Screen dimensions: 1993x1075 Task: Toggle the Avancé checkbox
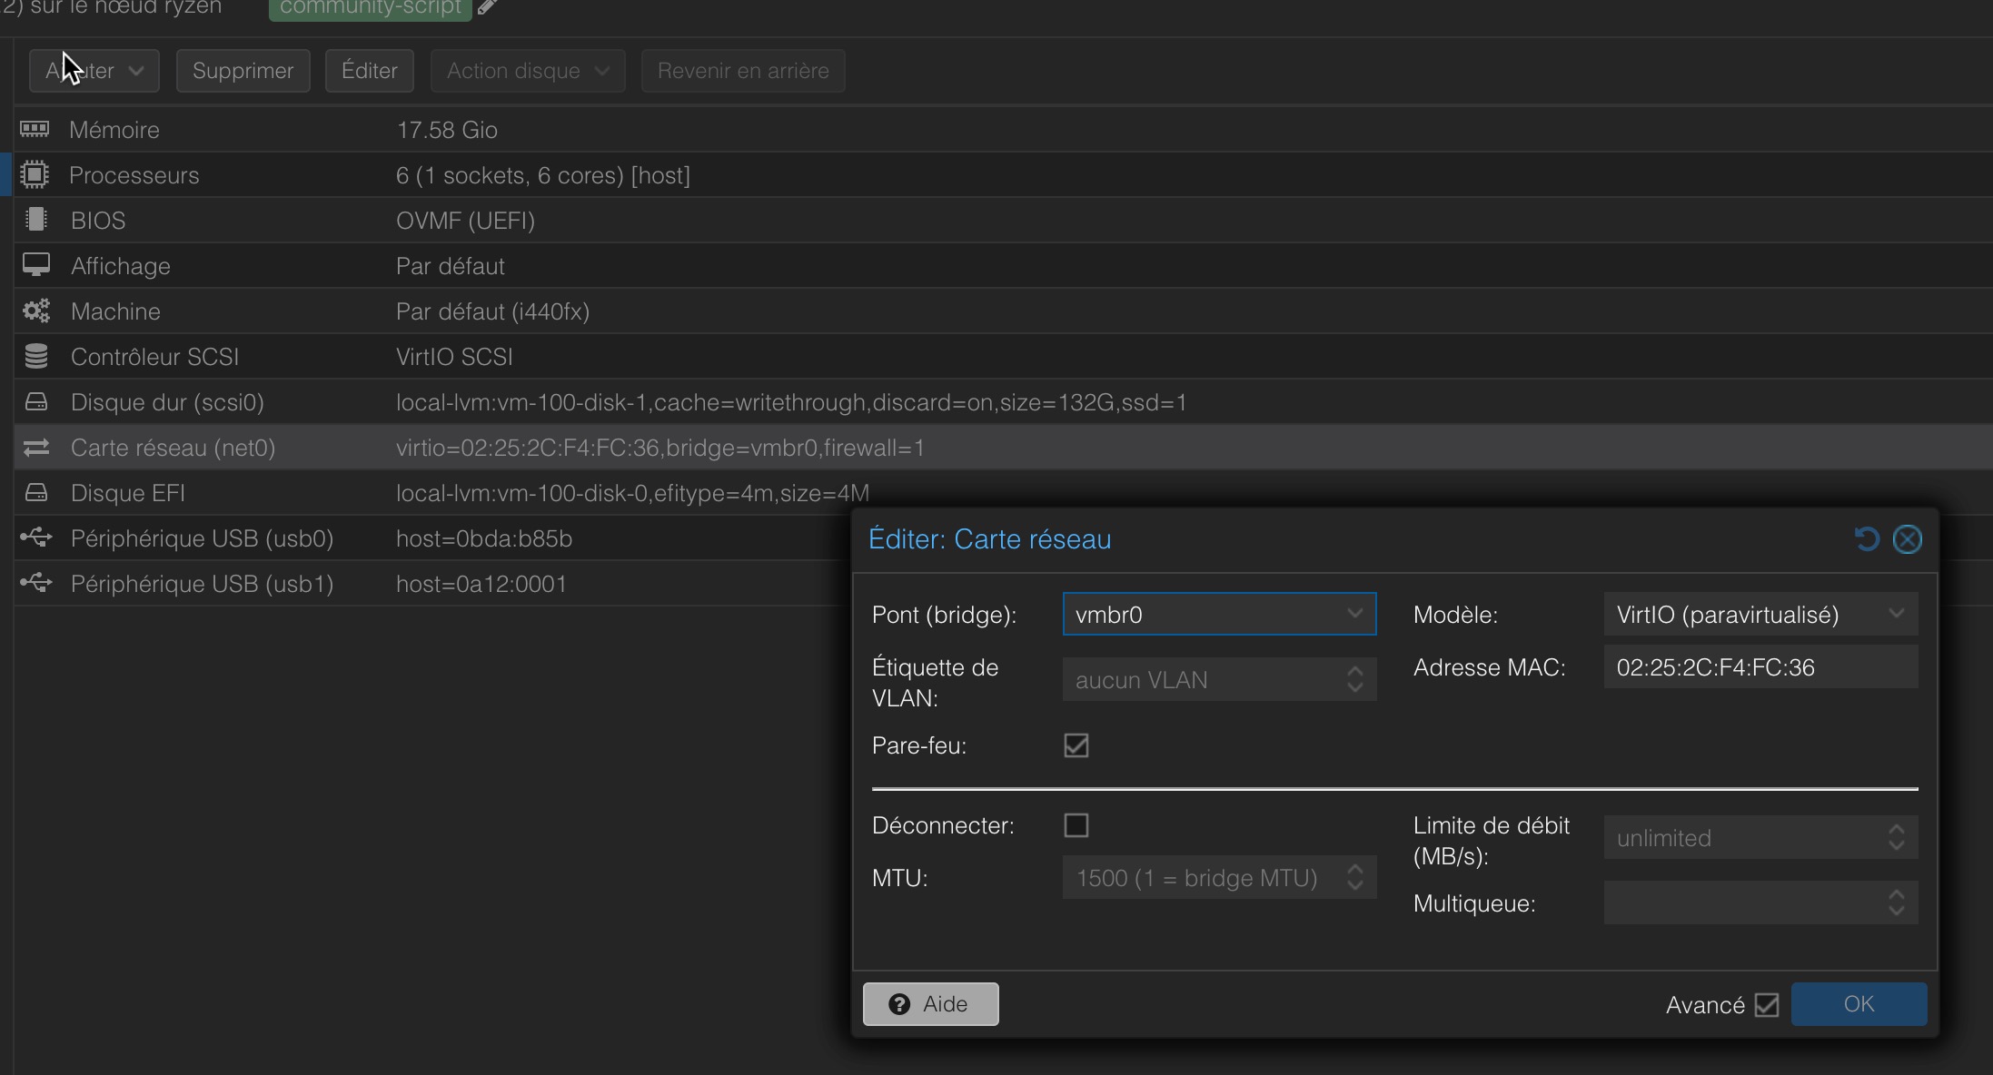pyautogui.click(x=1767, y=1005)
